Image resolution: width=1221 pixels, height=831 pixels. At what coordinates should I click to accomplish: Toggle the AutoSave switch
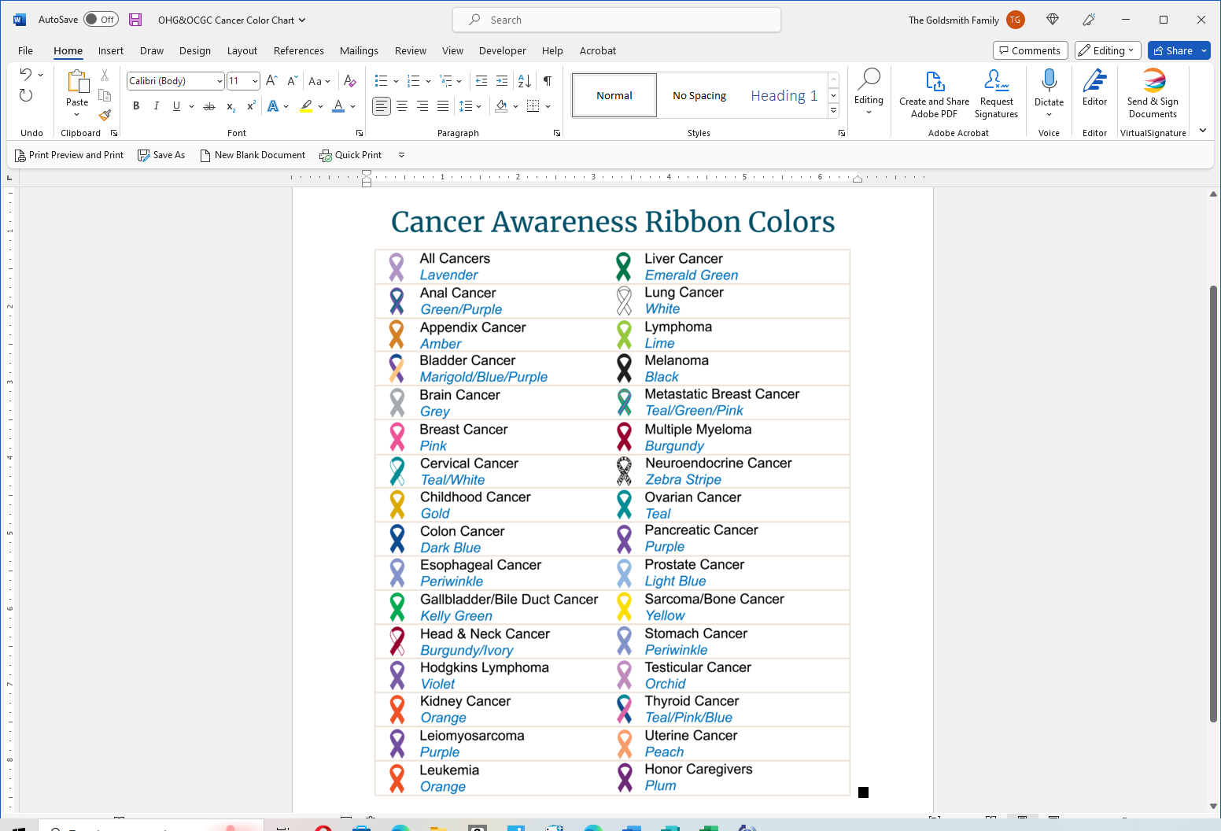101,20
